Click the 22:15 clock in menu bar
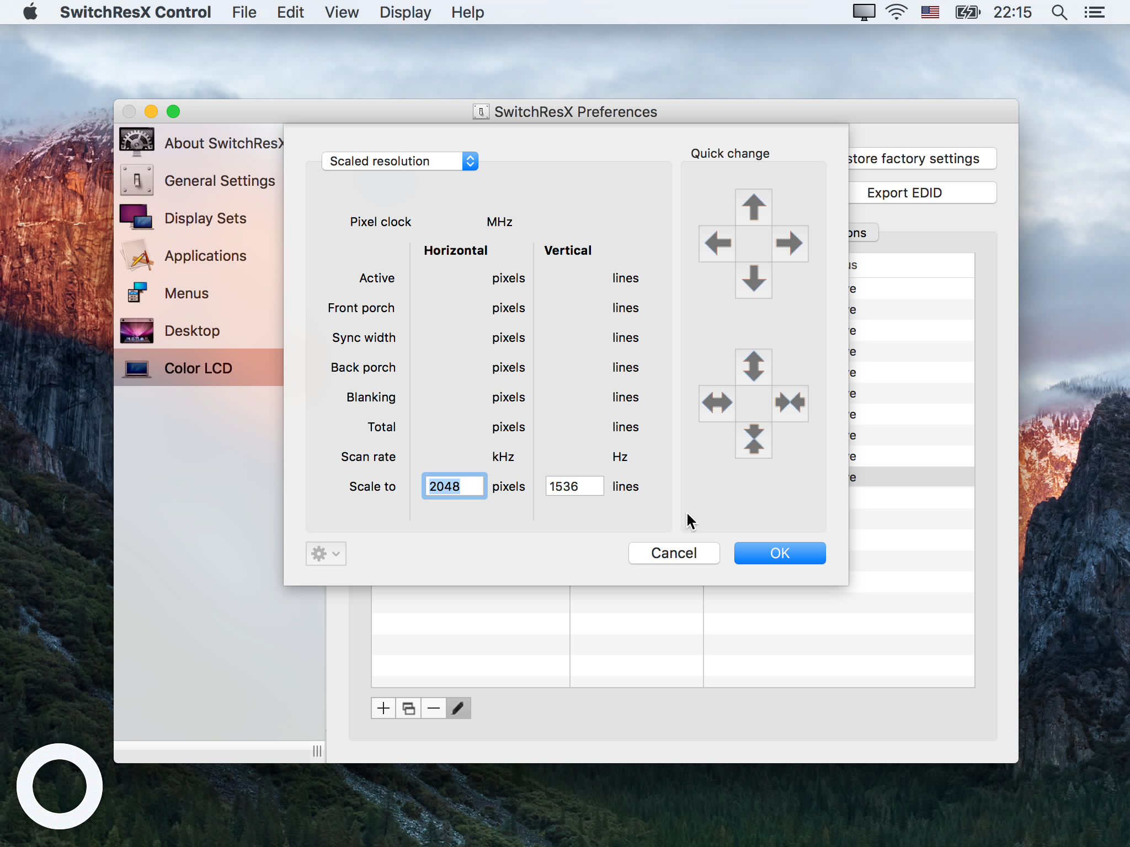The image size is (1130, 847). (x=1012, y=12)
